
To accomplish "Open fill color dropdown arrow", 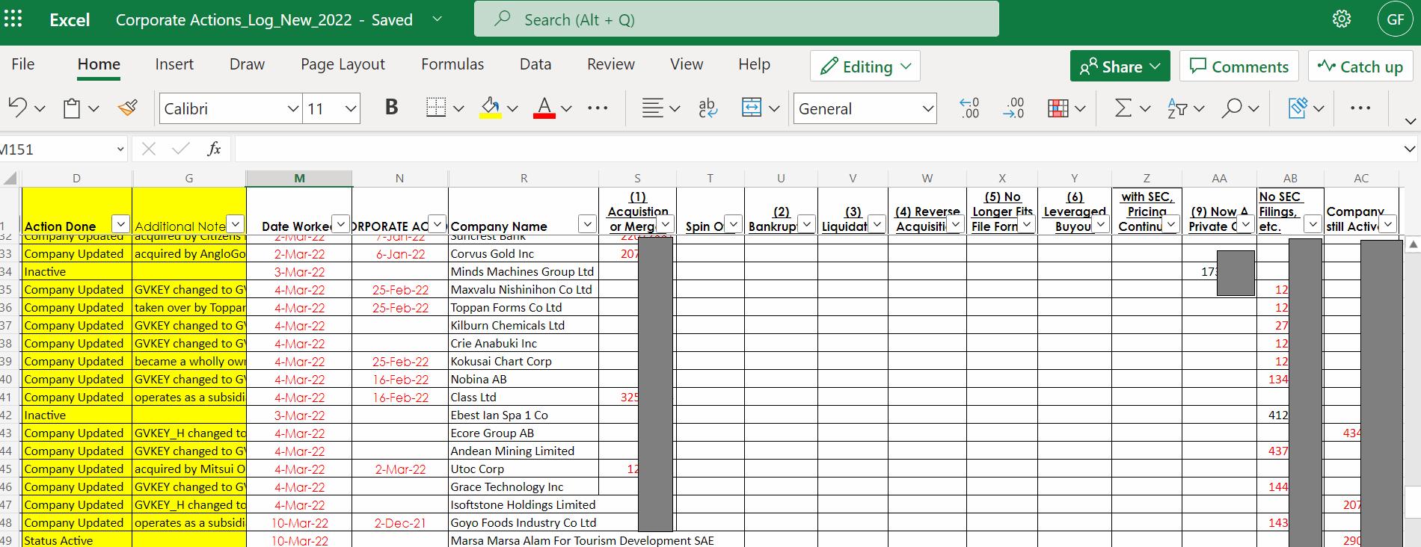I will pyautogui.click(x=512, y=109).
